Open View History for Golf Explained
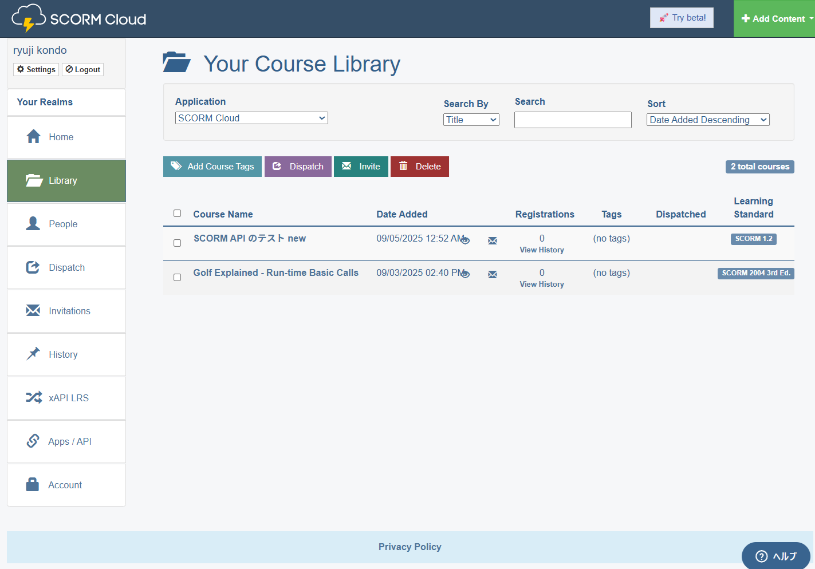 click(x=542, y=284)
